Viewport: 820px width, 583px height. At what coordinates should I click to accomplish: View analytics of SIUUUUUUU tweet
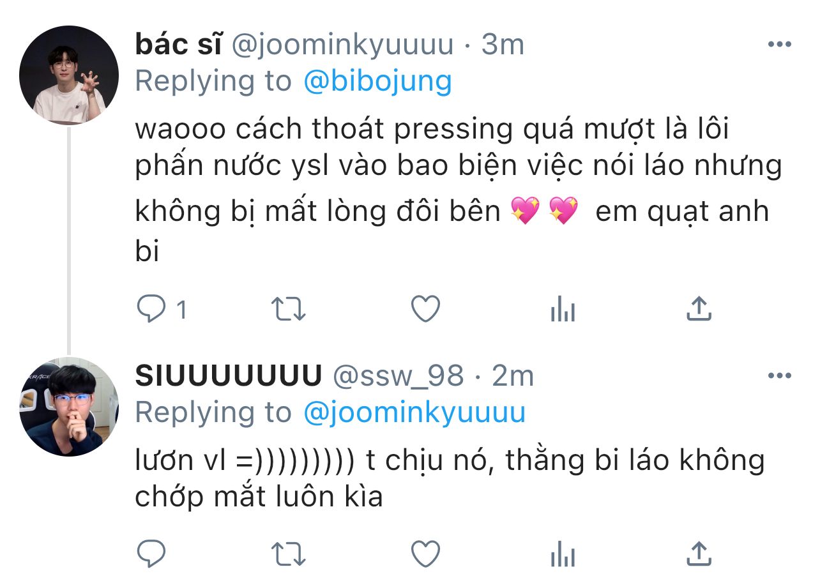point(563,554)
